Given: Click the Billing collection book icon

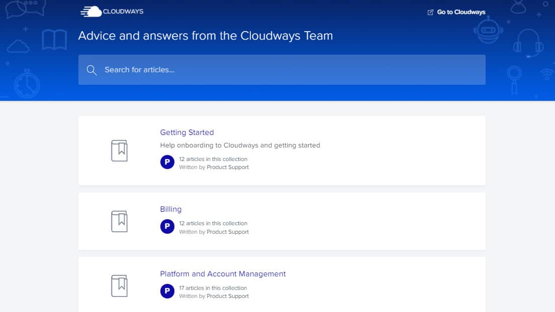Looking at the screenshot, I should click(119, 221).
